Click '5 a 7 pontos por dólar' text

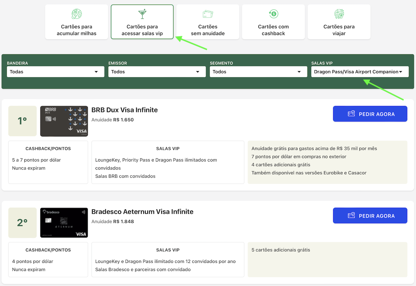coord(36,160)
